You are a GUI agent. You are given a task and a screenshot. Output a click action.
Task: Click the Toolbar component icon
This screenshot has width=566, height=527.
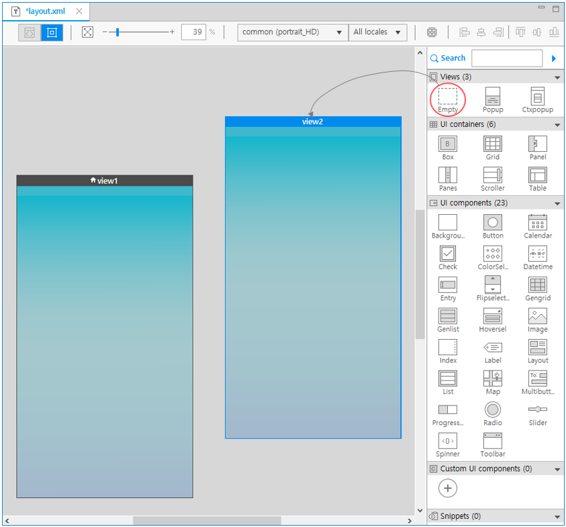tap(493, 440)
